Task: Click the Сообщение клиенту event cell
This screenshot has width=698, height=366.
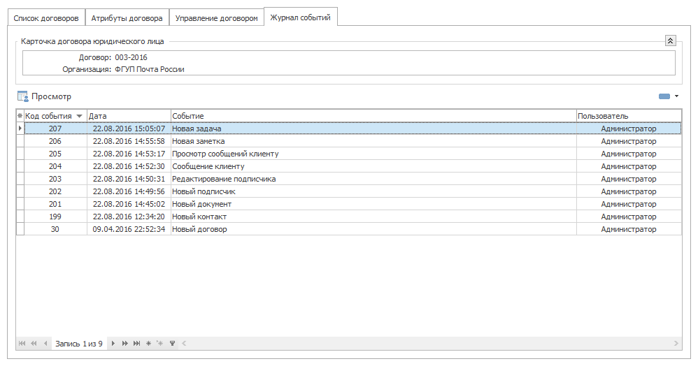Action: pos(373,166)
